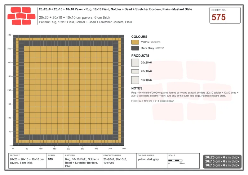Click the NOTES heading
The image size is (248, 175).
pos(137,88)
